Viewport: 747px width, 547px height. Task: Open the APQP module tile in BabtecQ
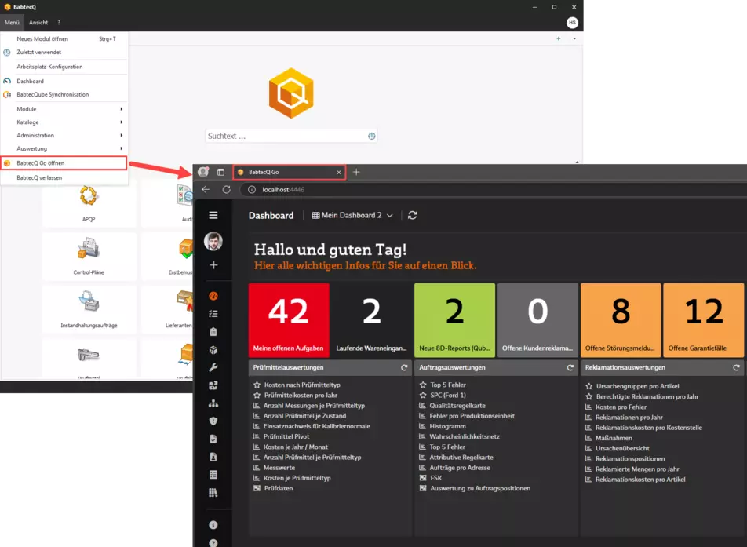tap(89, 203)
